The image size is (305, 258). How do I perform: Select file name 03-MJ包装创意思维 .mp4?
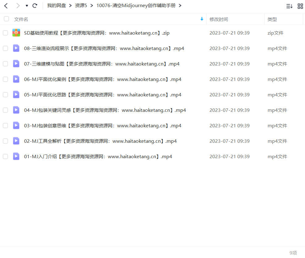click(103, 125)
